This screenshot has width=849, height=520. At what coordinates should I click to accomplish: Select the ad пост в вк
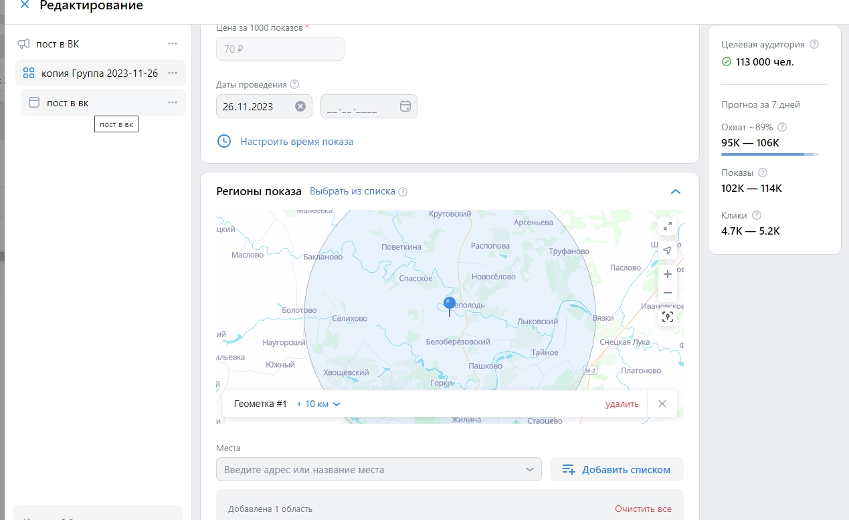[103, 102]
